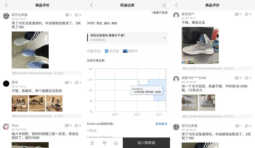The image size is (255, 148).
Task: Open 查看尺码表 size chart link
Action: click(x=160, y=13)
